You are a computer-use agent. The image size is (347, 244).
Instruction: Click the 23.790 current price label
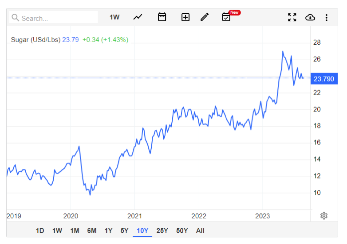(x=324, y=79)
